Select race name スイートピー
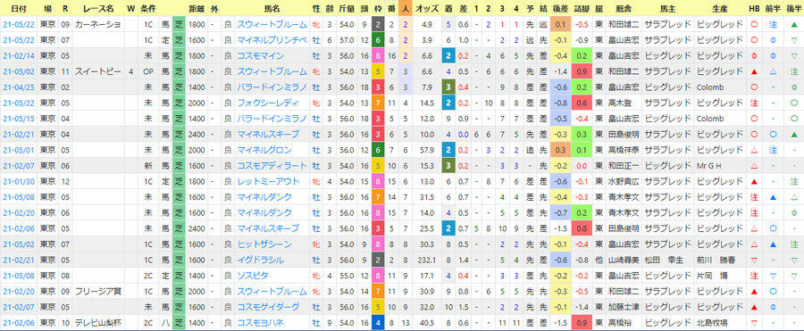The image size is (804, 331). (98, 71)
